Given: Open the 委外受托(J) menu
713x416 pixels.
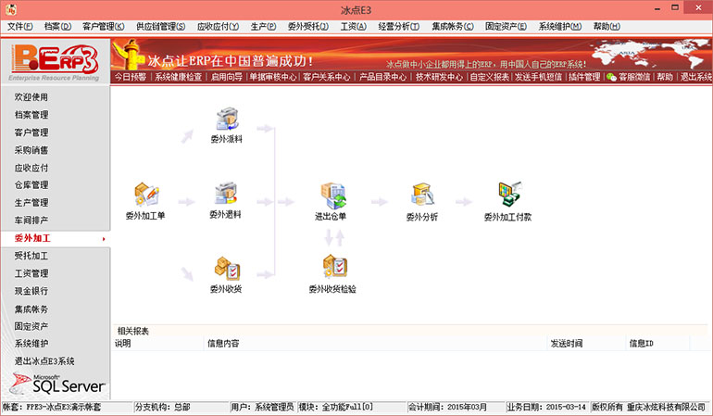Looking at the screenshot, I should coord(307,26).
